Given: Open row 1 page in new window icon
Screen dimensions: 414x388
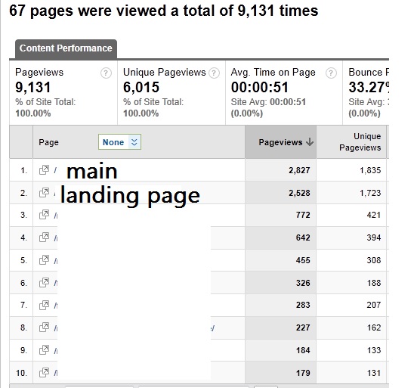Looking at the screenshot, I should tap(44, 170).
